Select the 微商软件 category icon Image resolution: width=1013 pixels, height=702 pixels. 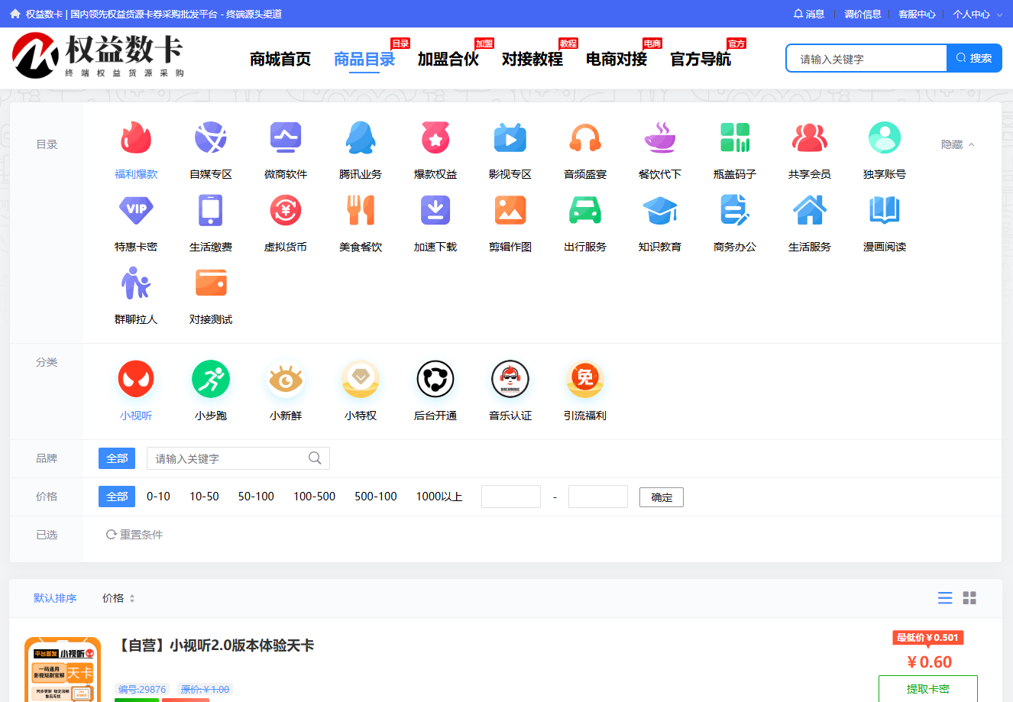(286, 138)
